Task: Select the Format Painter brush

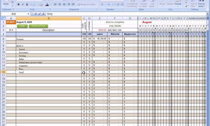Action: pos(12,6)
